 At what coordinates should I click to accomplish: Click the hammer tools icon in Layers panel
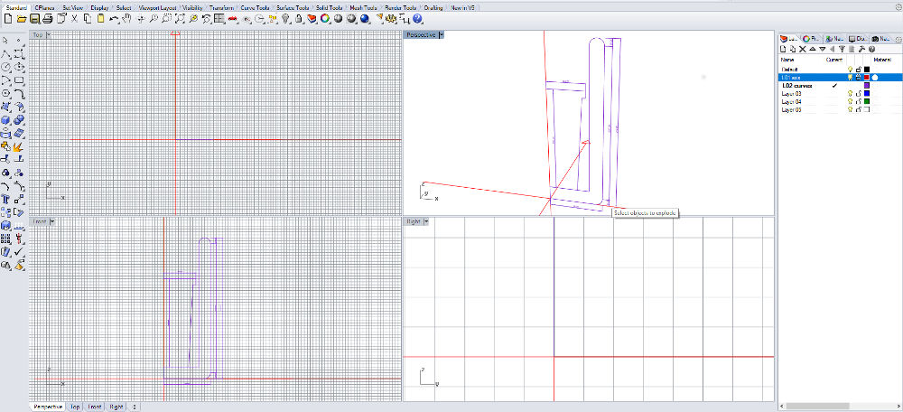(x=861, y=49)
